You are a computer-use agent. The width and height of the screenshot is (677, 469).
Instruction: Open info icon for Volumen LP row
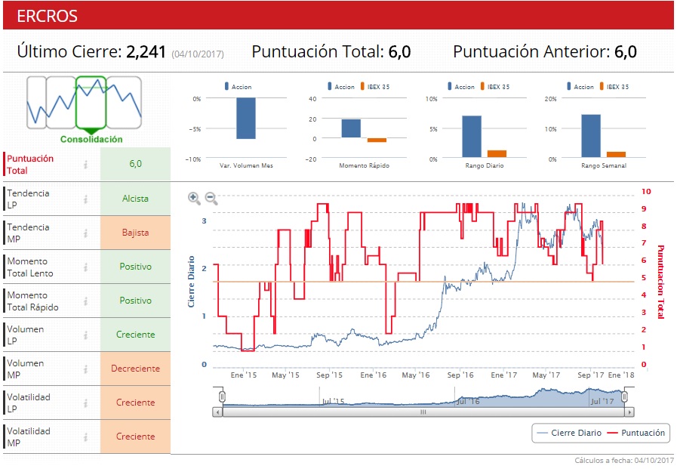86,335
